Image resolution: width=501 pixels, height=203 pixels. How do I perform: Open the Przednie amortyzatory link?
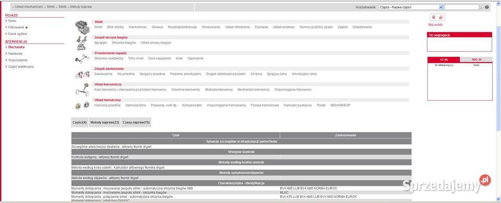click(x=186, y=74)
